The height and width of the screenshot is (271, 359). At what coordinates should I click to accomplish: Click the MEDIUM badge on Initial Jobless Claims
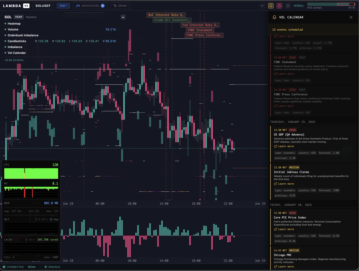coord(294,167)
